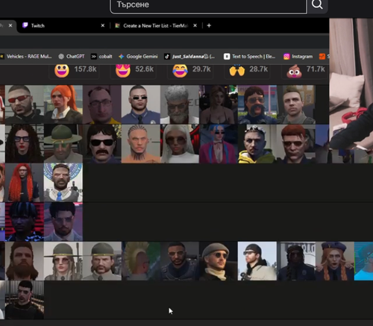
Task: Switch to Create a New Tier List tab
Action: click(155, 25)
